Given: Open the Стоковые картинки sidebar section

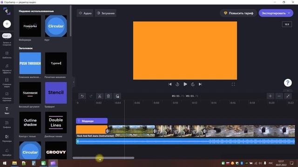Looking at the screenshot, I should [x=7, y=96].
